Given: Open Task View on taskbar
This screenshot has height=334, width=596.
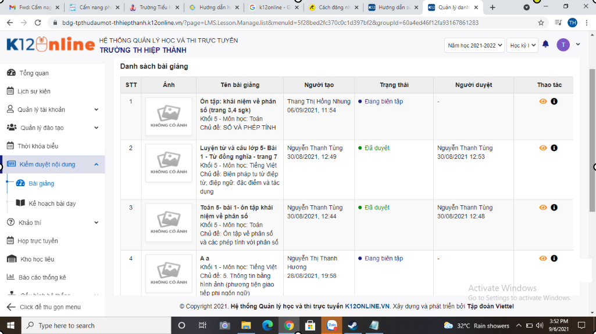Looking at the screenshot, I should click(202, 325).
